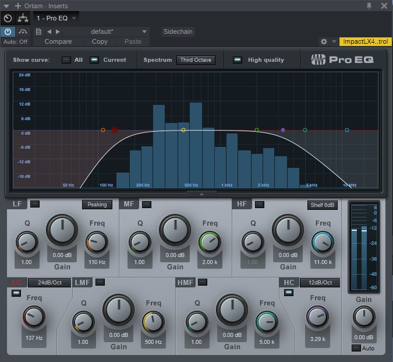
Task: Click the circular clock-style icon at top left
Action: (x=8, y=18)
